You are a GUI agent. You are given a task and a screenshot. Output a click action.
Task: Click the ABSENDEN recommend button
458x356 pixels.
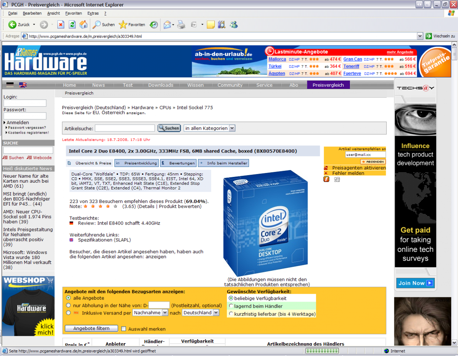(372, 162)
